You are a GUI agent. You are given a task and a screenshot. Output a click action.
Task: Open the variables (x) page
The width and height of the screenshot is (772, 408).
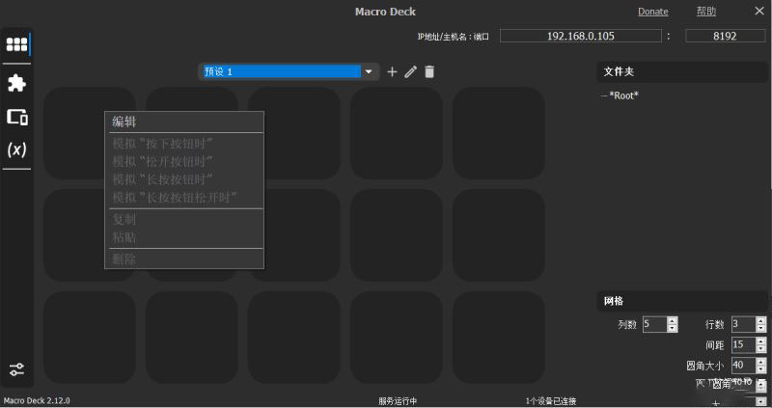tap(16, 150)
